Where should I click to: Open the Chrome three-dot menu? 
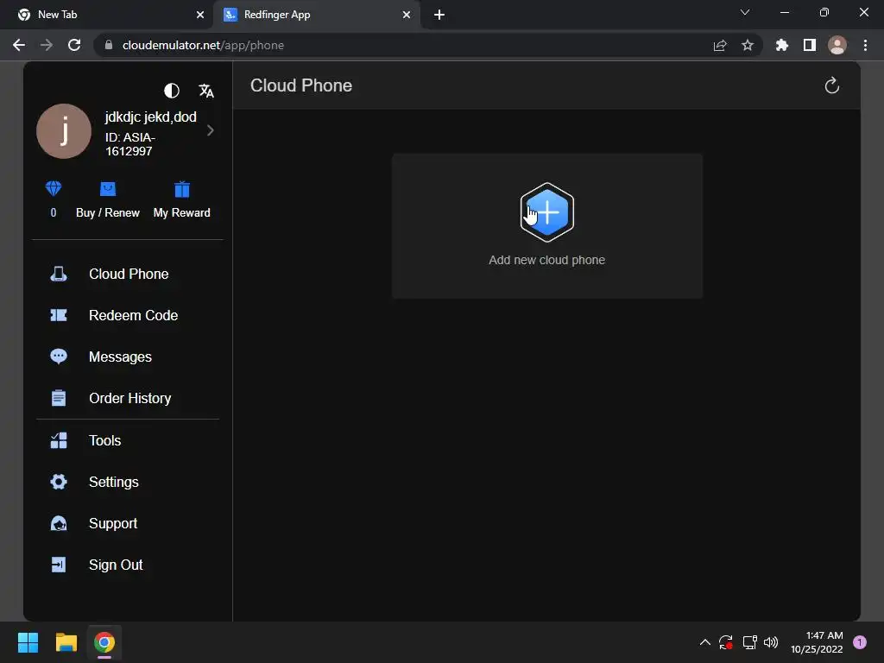coord(865,45)
